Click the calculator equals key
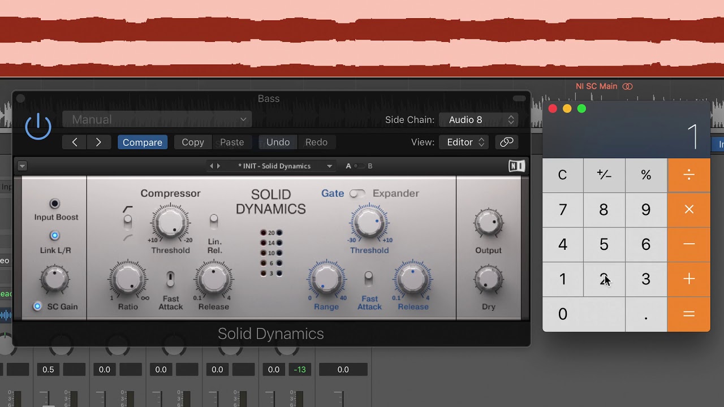 coord(689,314)
